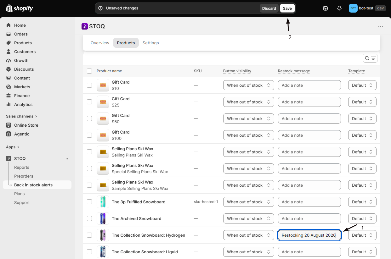Check the Gift Card $50 row checkbox
Screen dimensions: 391x259
(89, 118)
